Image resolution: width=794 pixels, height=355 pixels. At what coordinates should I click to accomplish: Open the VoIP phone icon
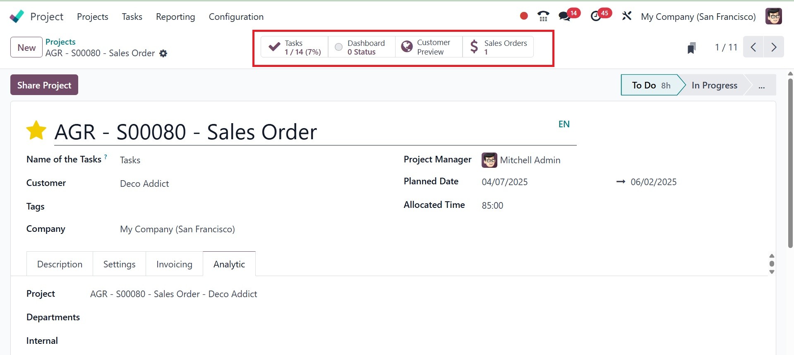point(543,16)
